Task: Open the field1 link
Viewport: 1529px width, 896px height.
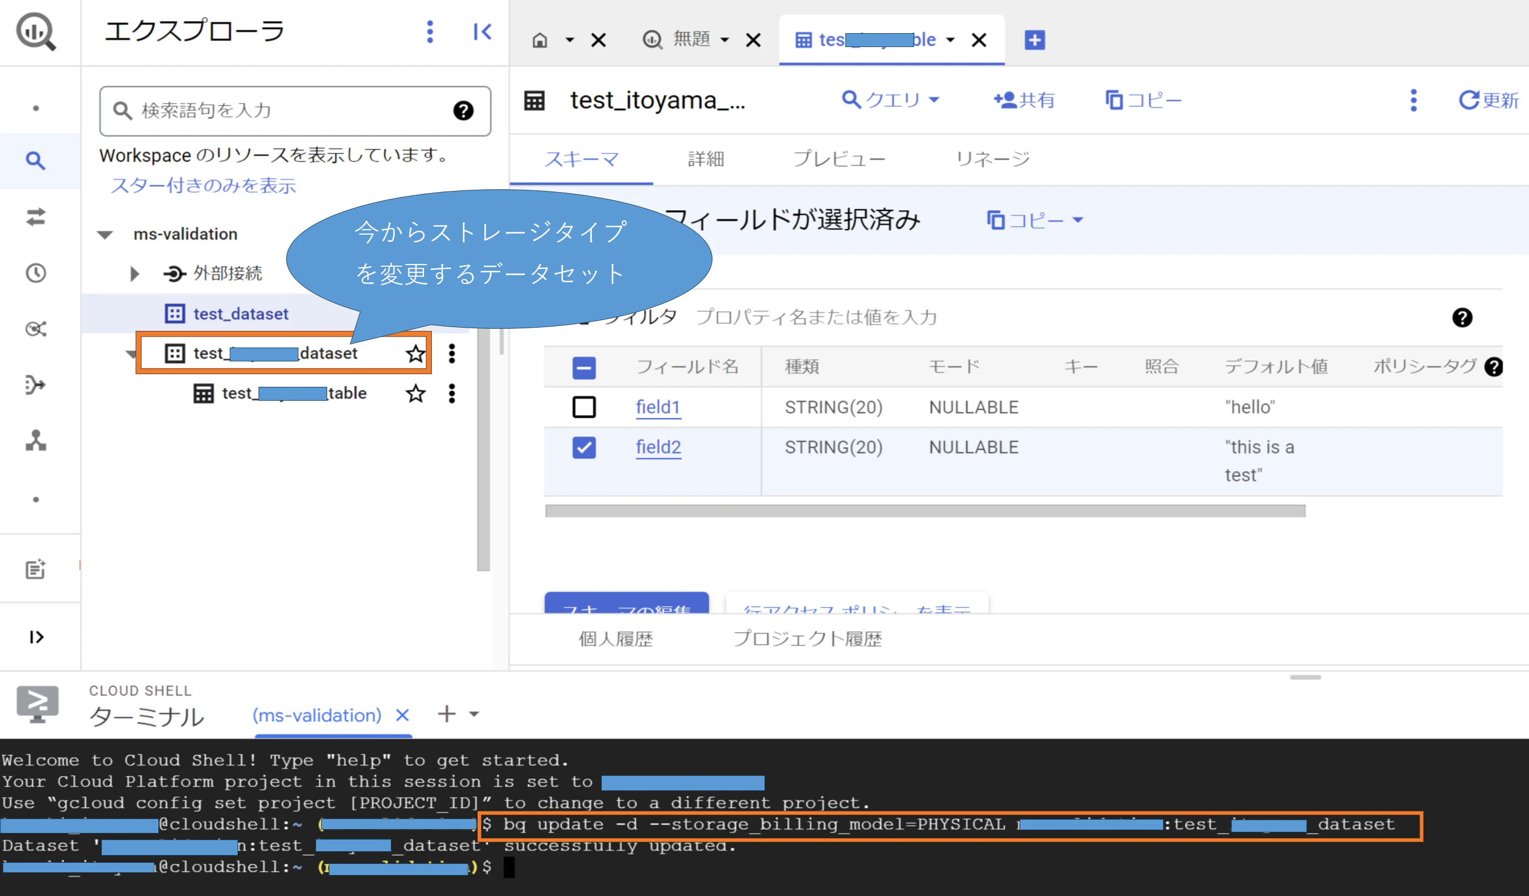Action: [658, 407]
